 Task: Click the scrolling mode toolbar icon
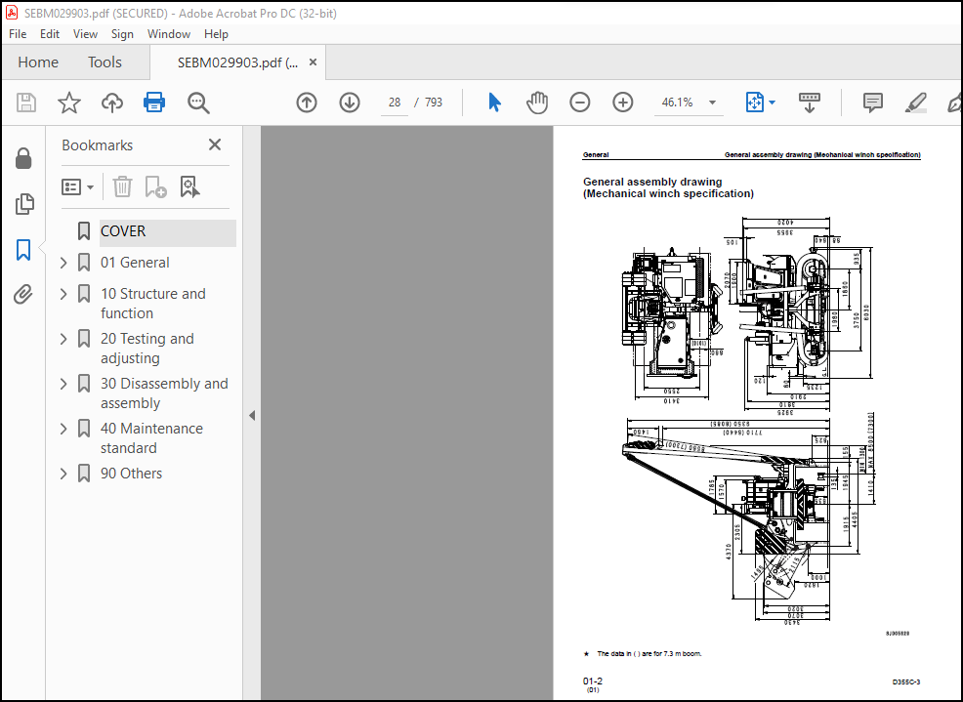[x=810, y=103]
